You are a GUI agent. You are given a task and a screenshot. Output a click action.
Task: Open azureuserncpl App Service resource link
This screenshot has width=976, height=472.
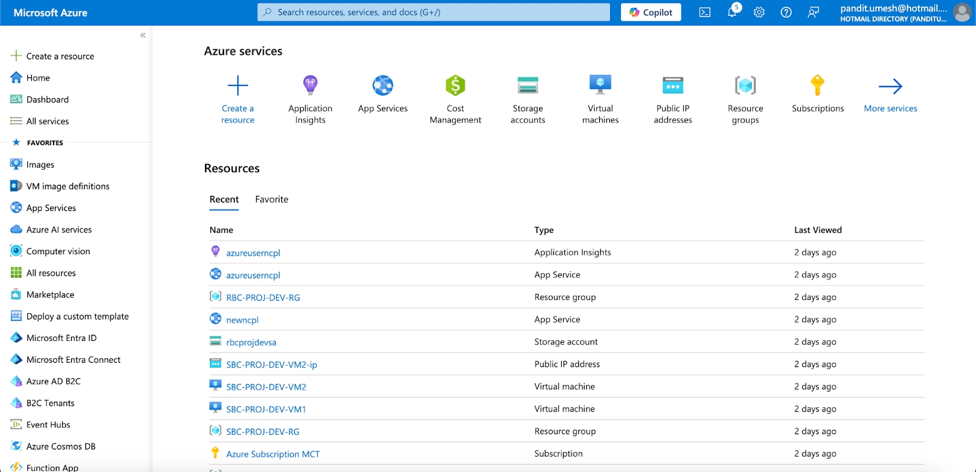(253, 276)
